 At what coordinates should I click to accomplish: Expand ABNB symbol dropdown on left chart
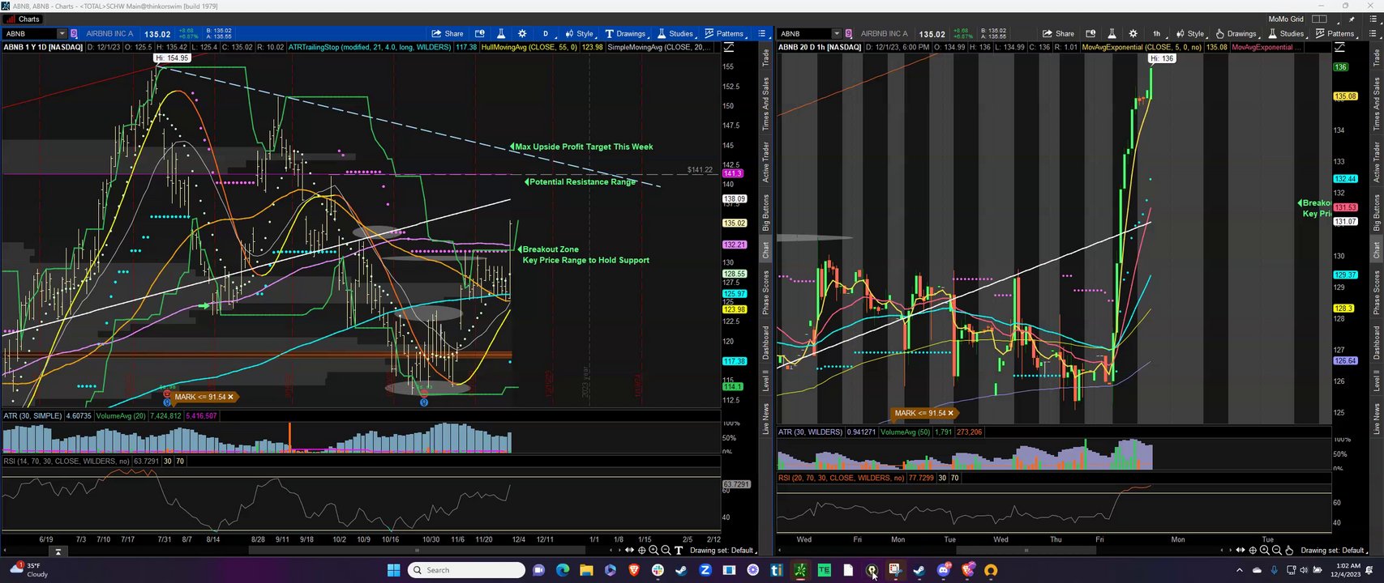(x=61, y=33)
